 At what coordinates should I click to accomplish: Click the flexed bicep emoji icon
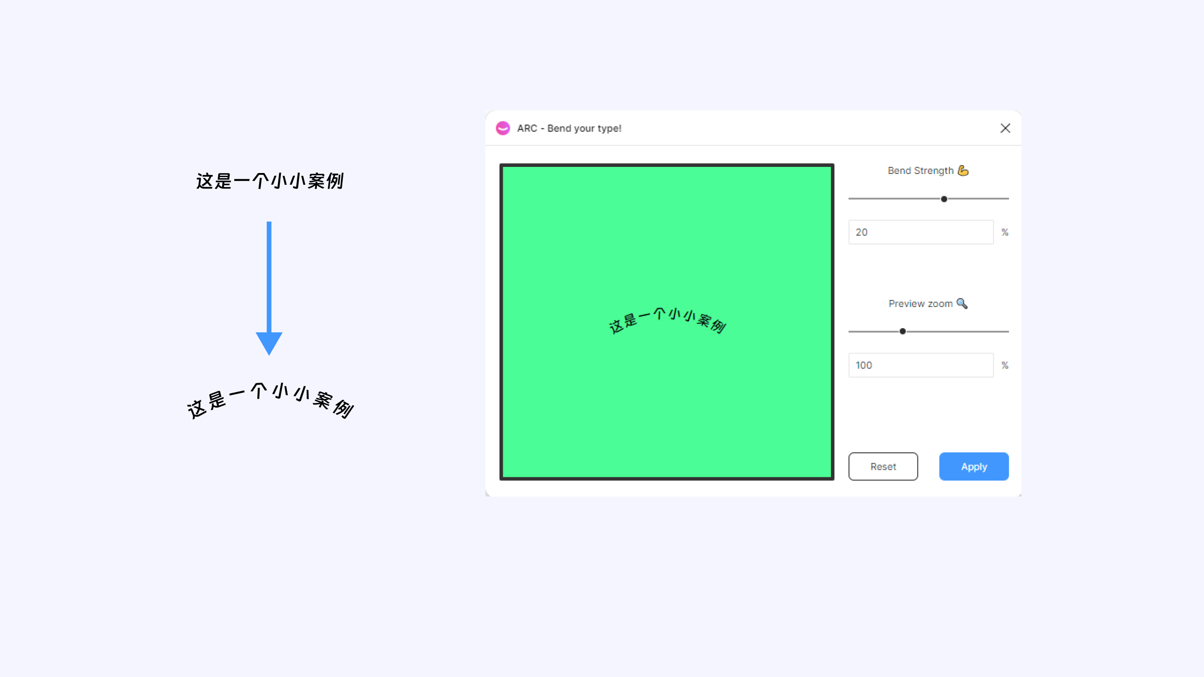(x=963, y=170)
